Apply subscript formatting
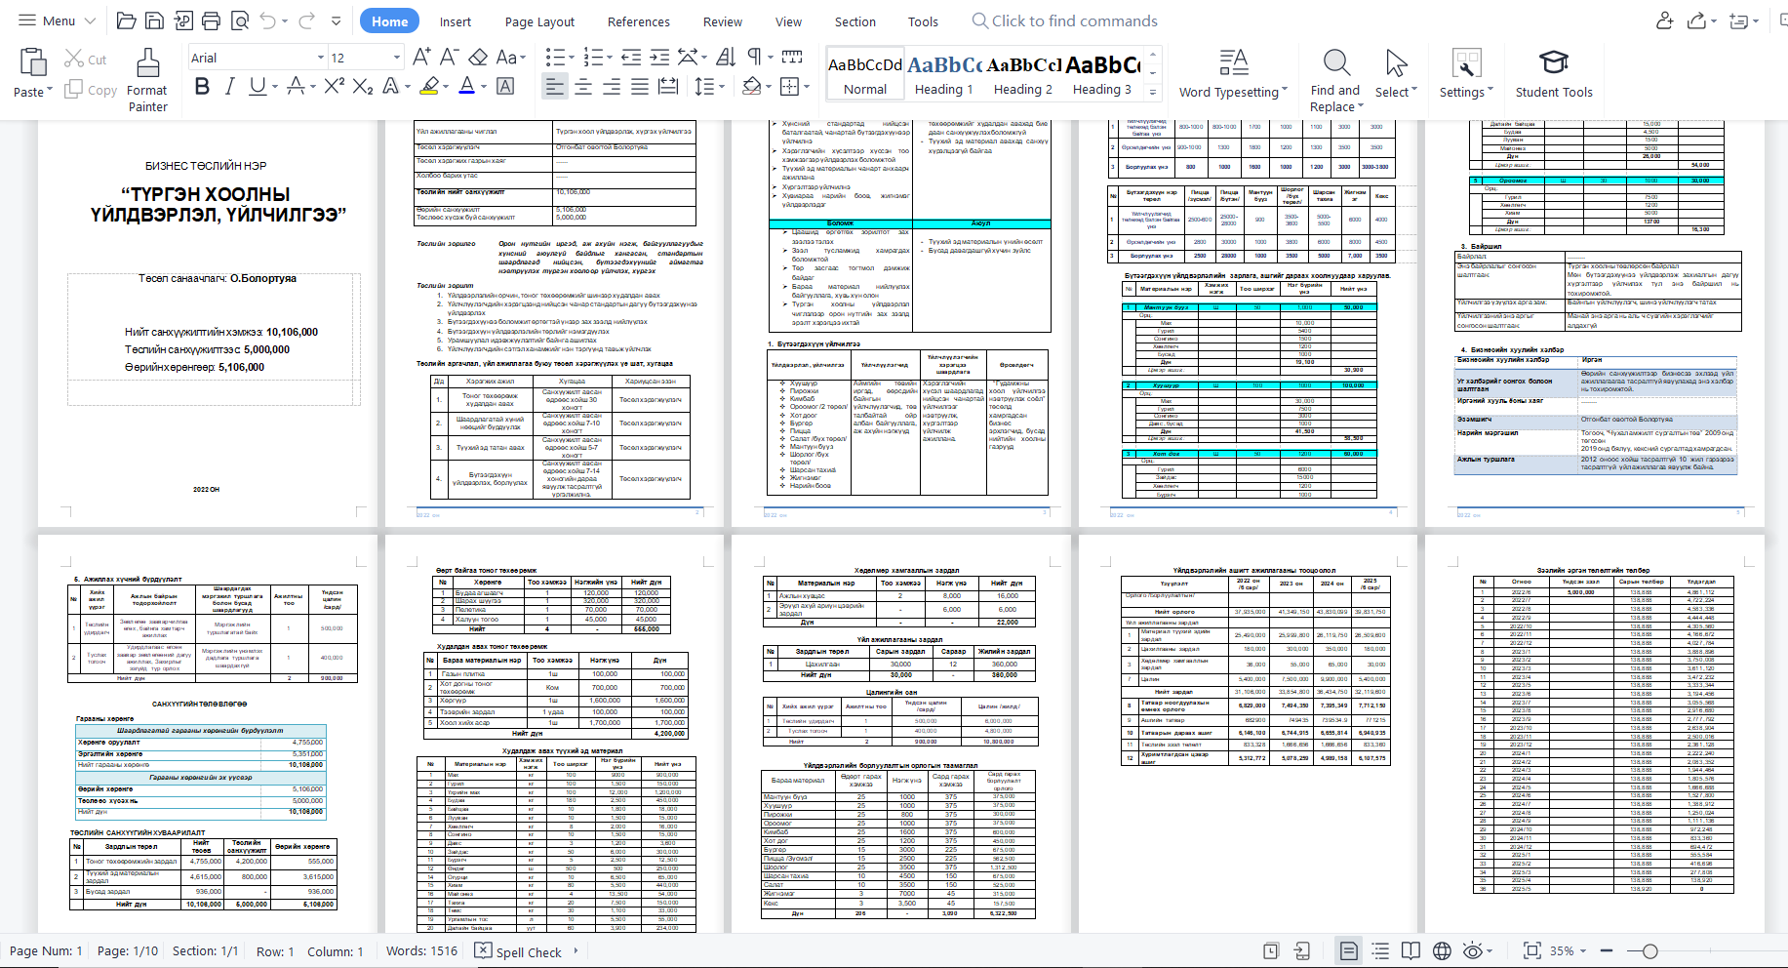The image size is (1788, 968). [363, 86]
